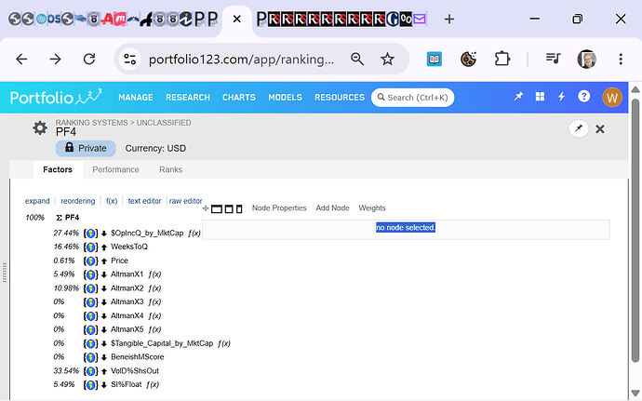Switch to the Ranks tab

pos(171,169)
